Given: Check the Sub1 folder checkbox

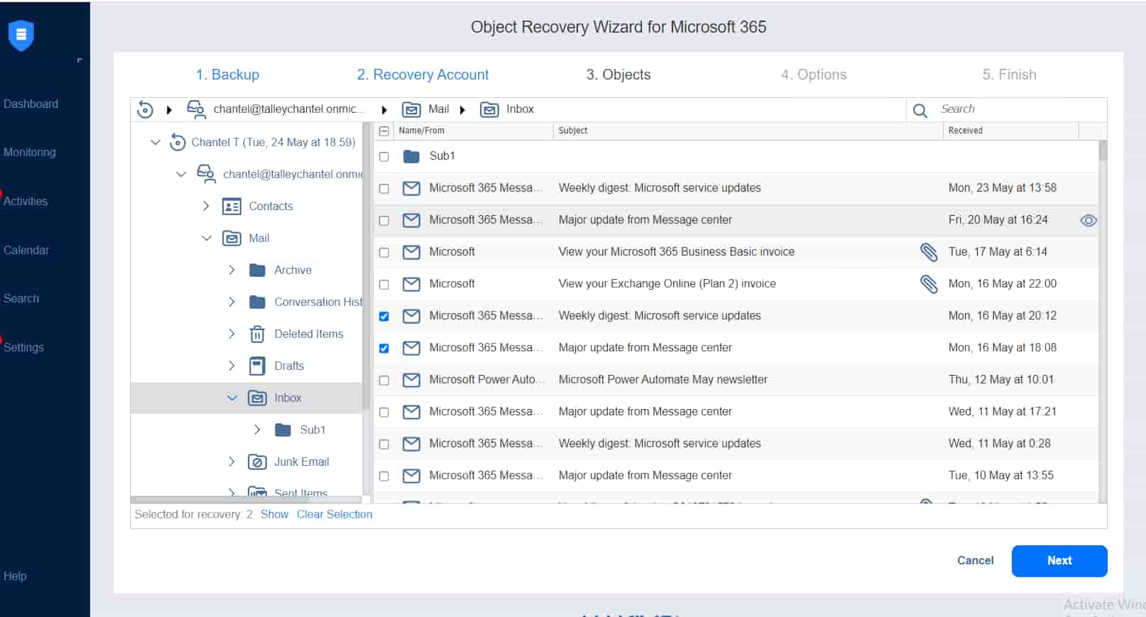Looking at the screenshot, I should point(384,157).
